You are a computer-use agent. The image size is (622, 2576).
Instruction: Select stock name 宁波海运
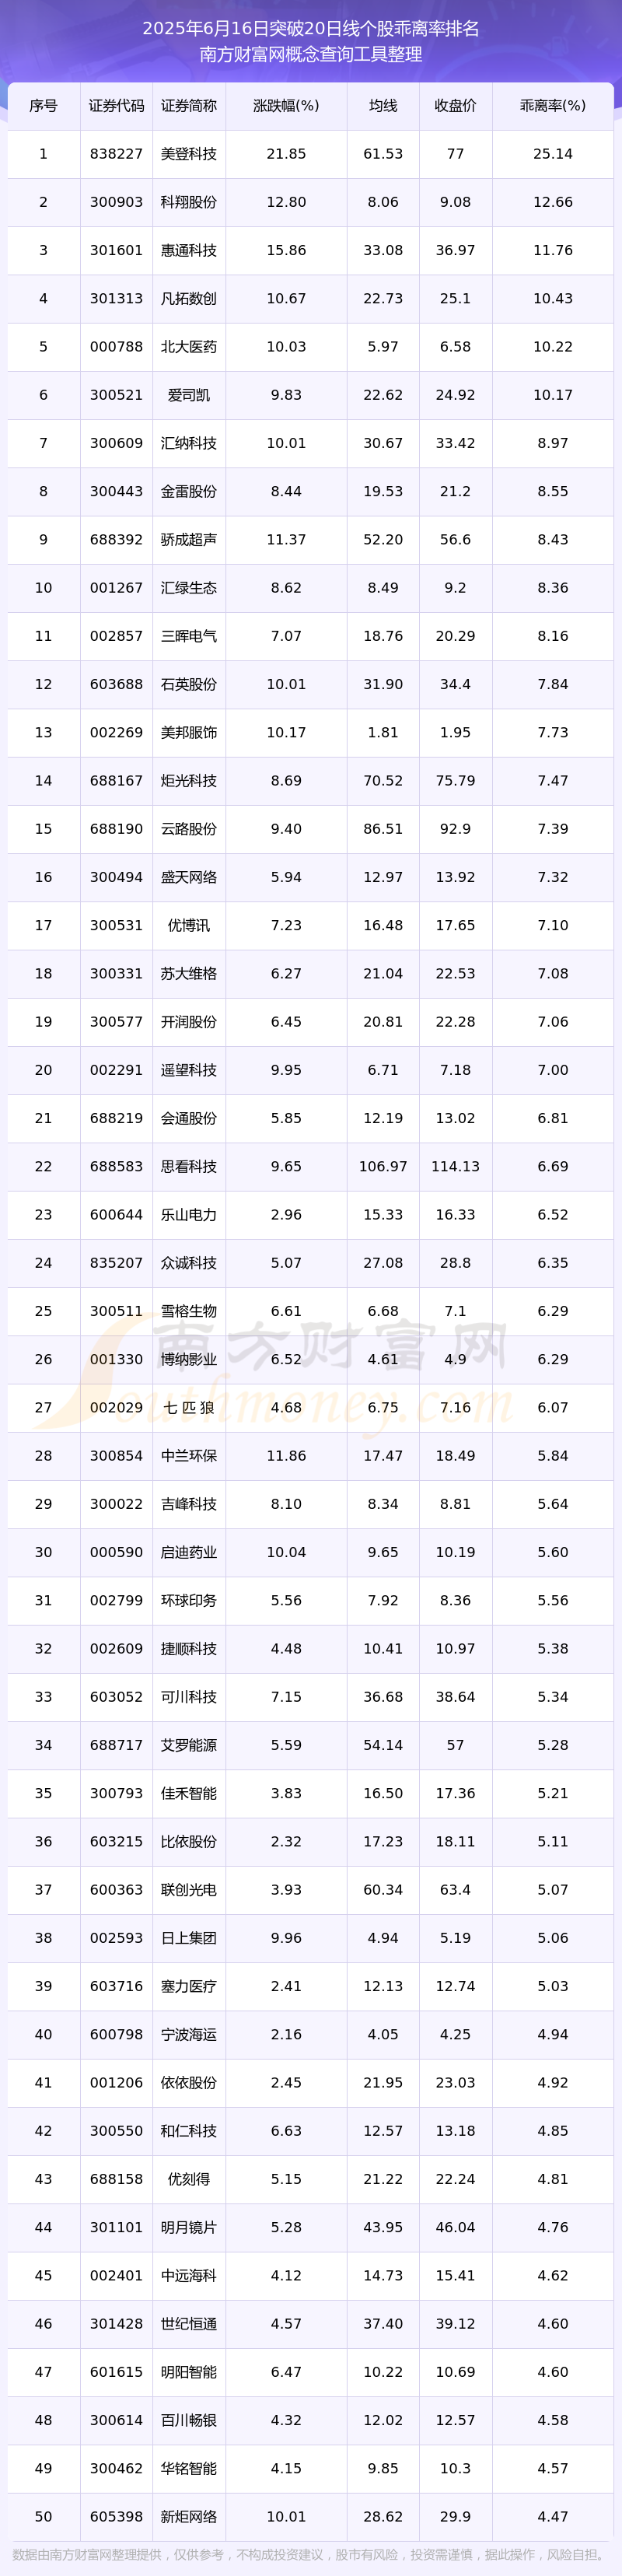[189, 2034]
